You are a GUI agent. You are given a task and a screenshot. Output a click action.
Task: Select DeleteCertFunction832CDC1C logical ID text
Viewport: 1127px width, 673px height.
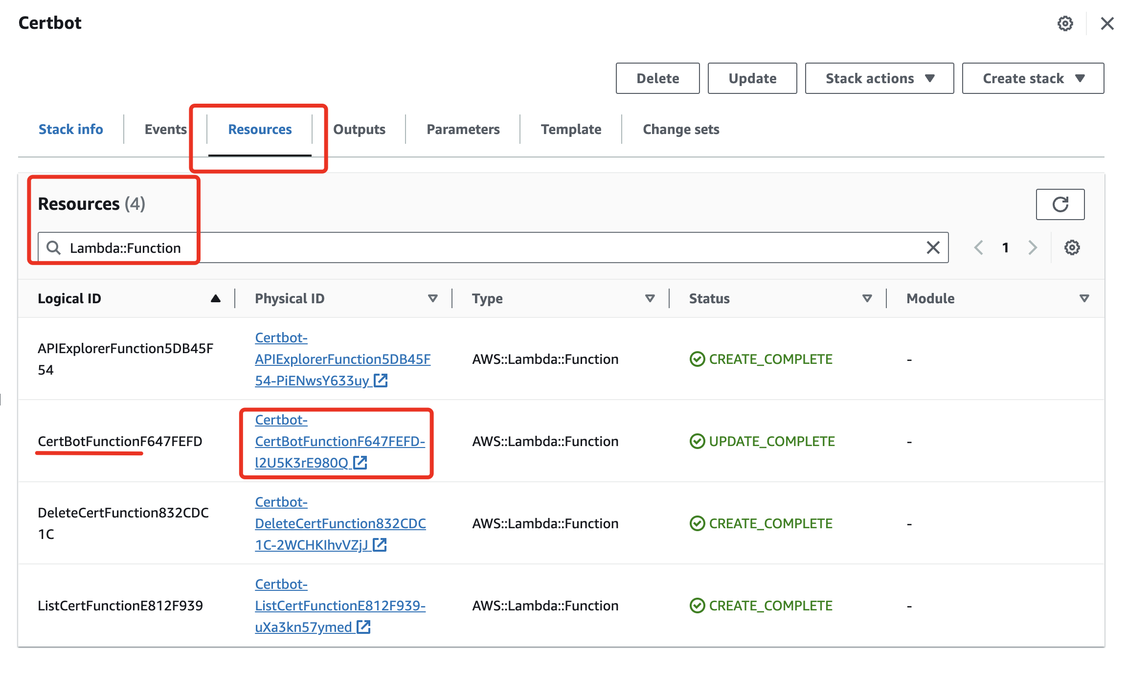pyautogui.click(x=123, y=523)
